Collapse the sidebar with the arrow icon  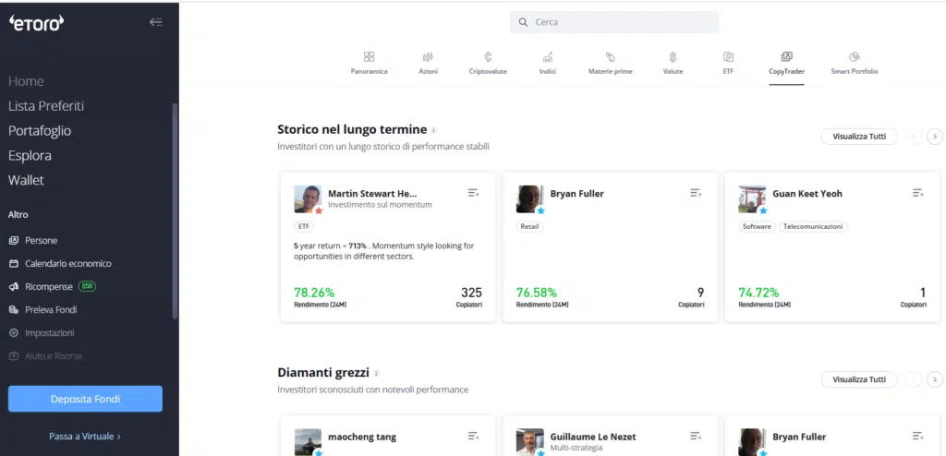[155, 22]
